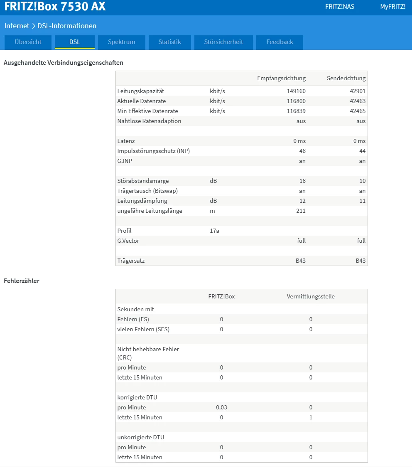Screen dimensions: 412x468
Task: Click the Latenz row label
Action: [126, 141]
